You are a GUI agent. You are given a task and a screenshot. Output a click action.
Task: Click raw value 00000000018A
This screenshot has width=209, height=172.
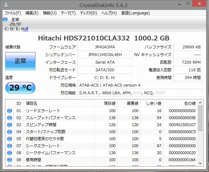coord(182,160)
